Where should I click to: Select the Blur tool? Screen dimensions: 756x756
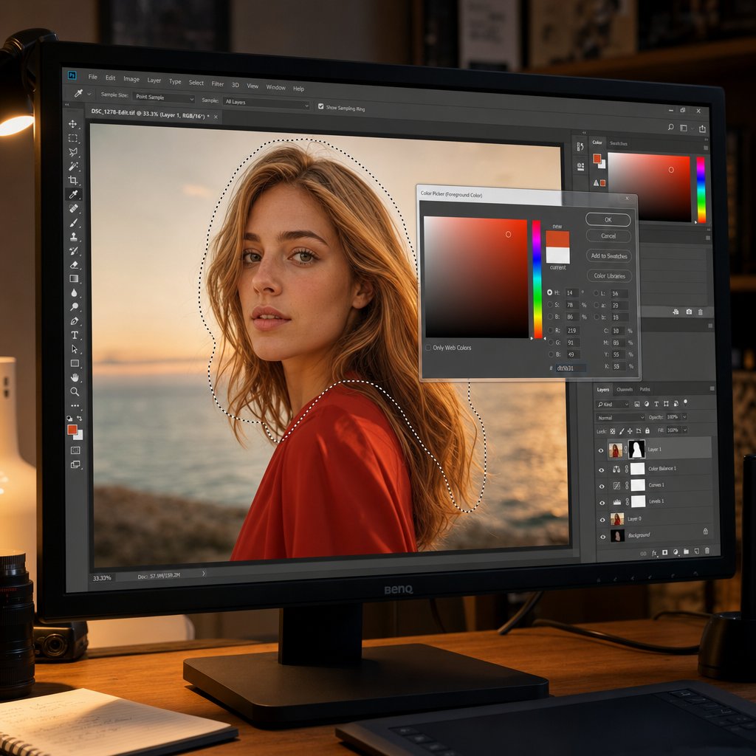75,292
